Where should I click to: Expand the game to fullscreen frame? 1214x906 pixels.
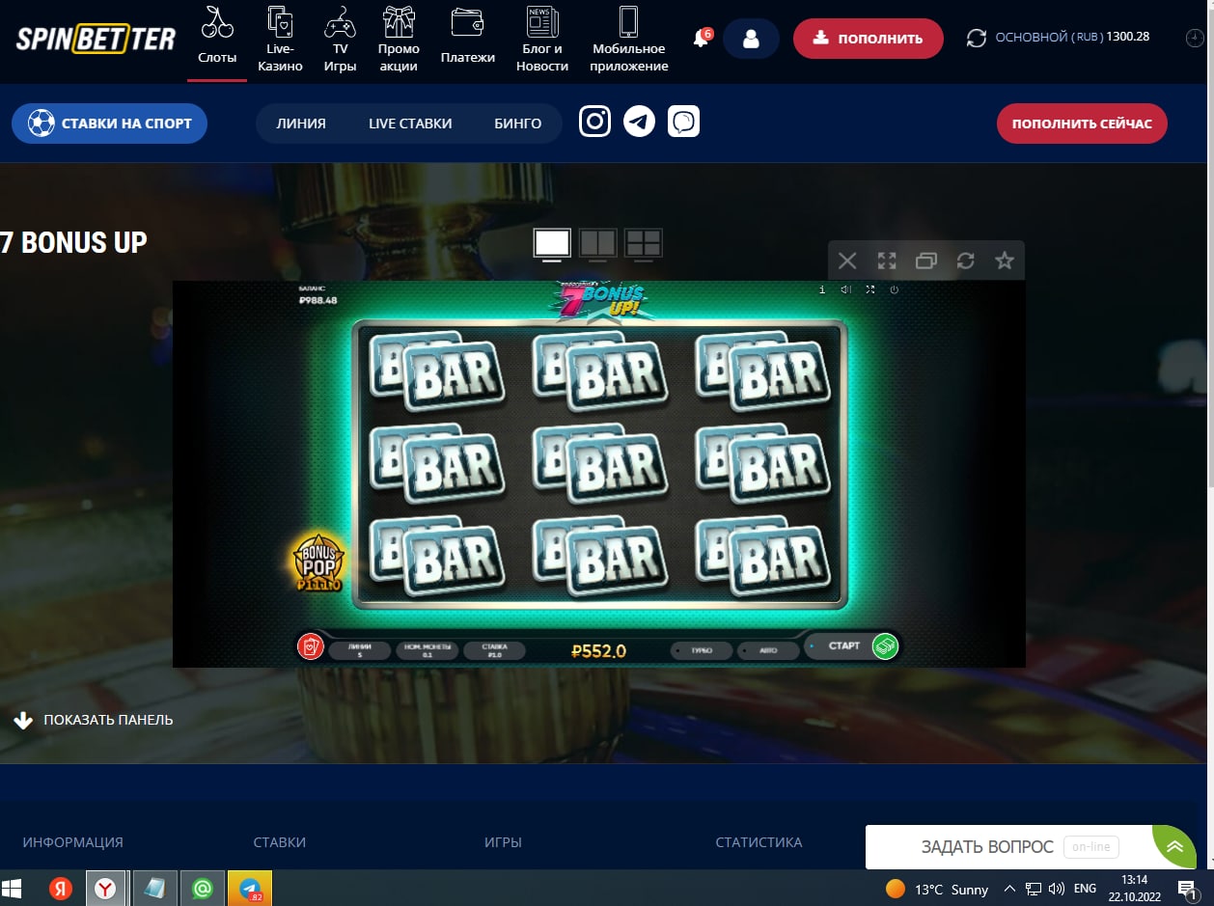[x=887, y=261]
